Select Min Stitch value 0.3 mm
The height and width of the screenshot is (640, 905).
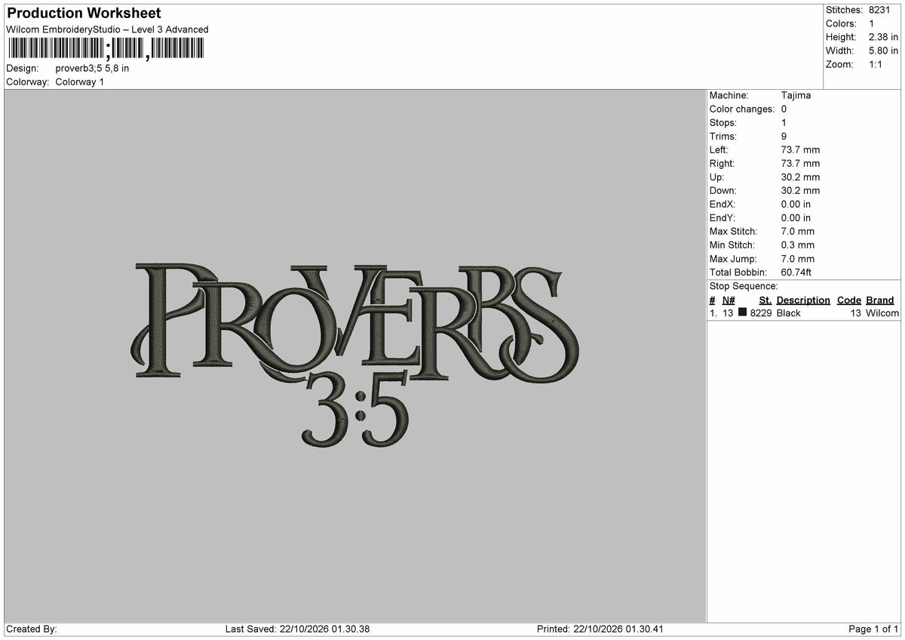[798, 245]
